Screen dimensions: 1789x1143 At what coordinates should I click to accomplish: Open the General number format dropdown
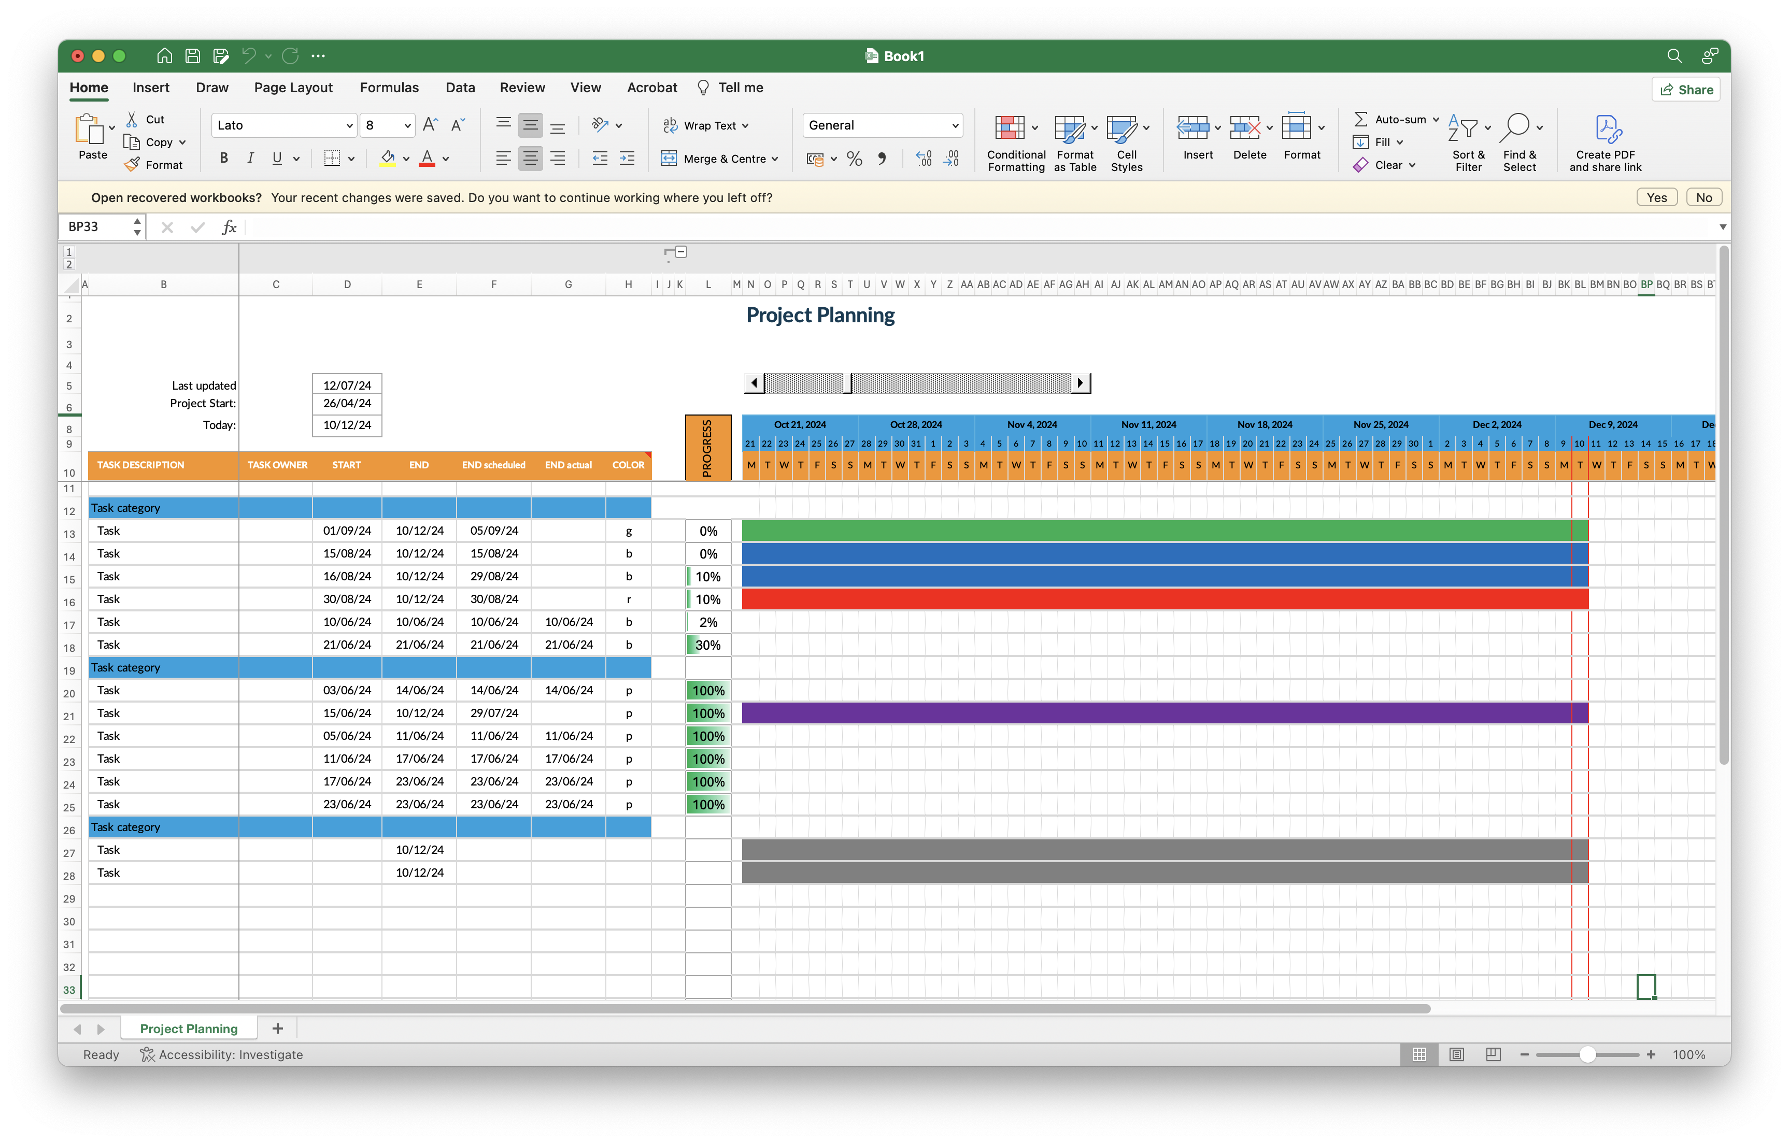coord(955,125)
